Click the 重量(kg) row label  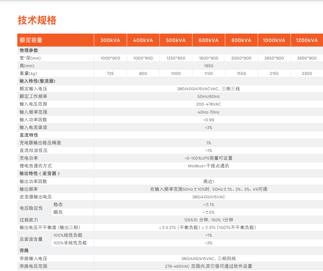[28, 73]
